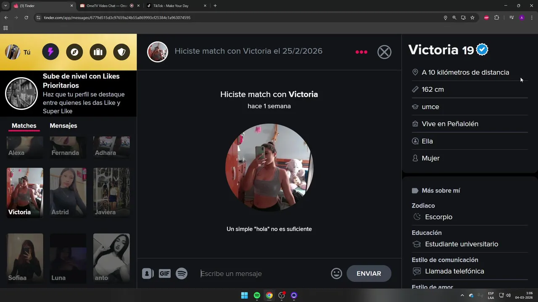Switch to the Matches tab
The width and height of the screenshot is (538, 302).
[24, 126]
